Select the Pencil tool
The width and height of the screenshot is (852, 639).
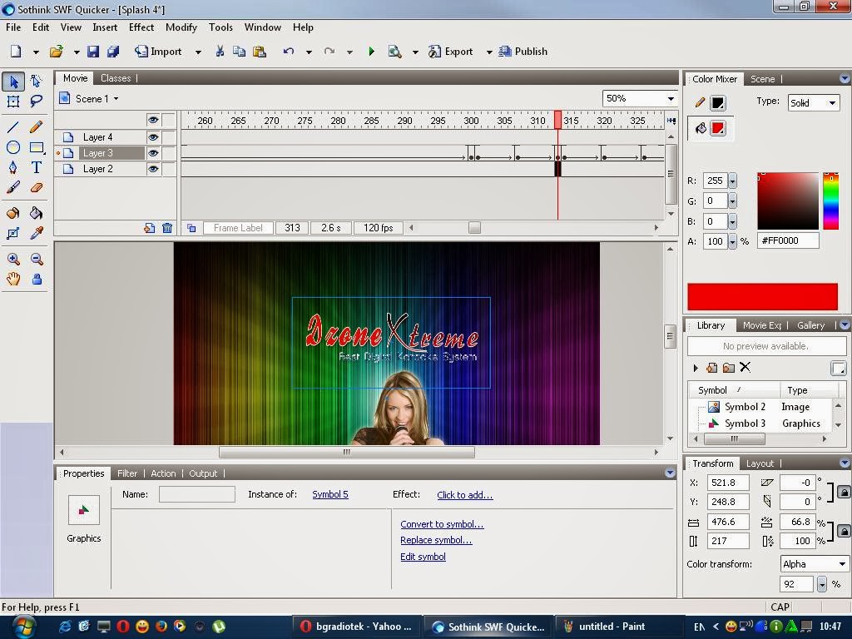(37, 127)
